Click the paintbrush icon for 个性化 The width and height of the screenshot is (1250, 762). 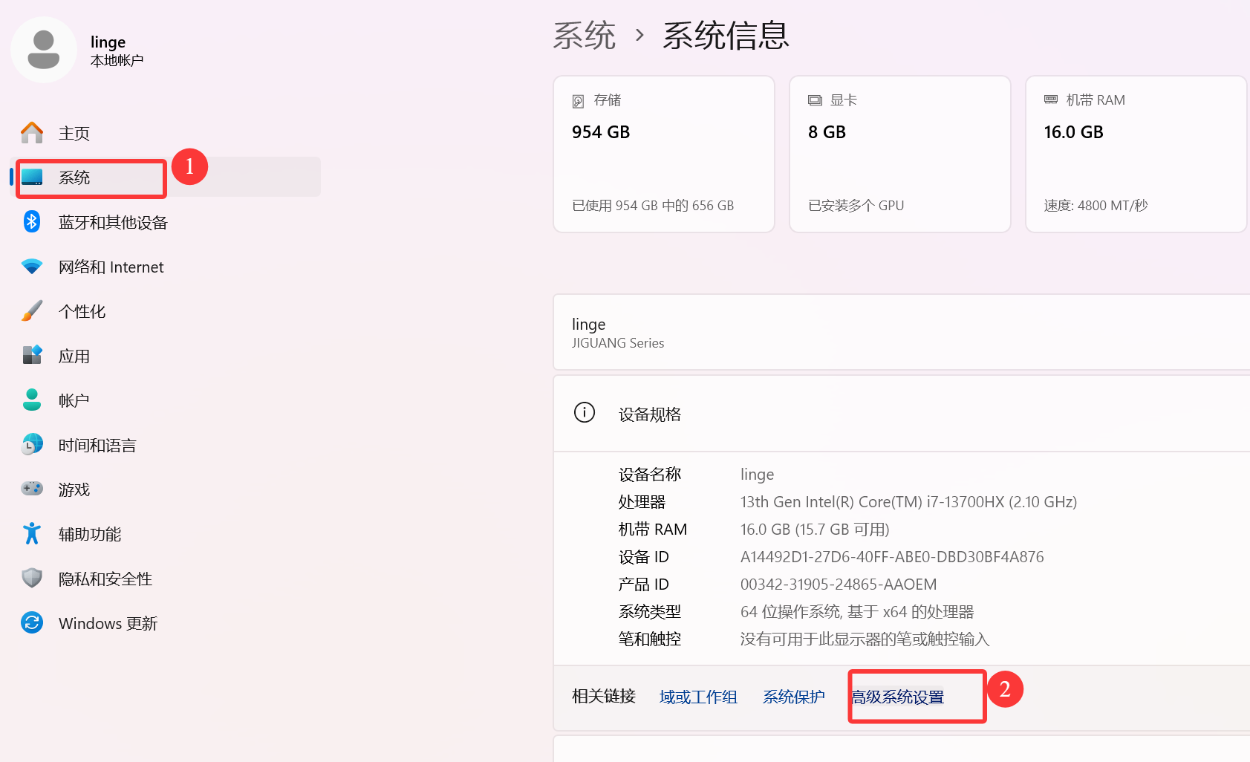coord(32,310)
